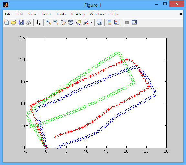This screenshot has height=165, width=186.
Task: Enable the Rotate 3D tool
Action: pos(71,22)
